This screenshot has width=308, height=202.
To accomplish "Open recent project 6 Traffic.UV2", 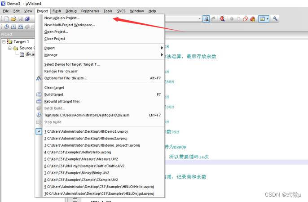I will (x=100, y=166).
